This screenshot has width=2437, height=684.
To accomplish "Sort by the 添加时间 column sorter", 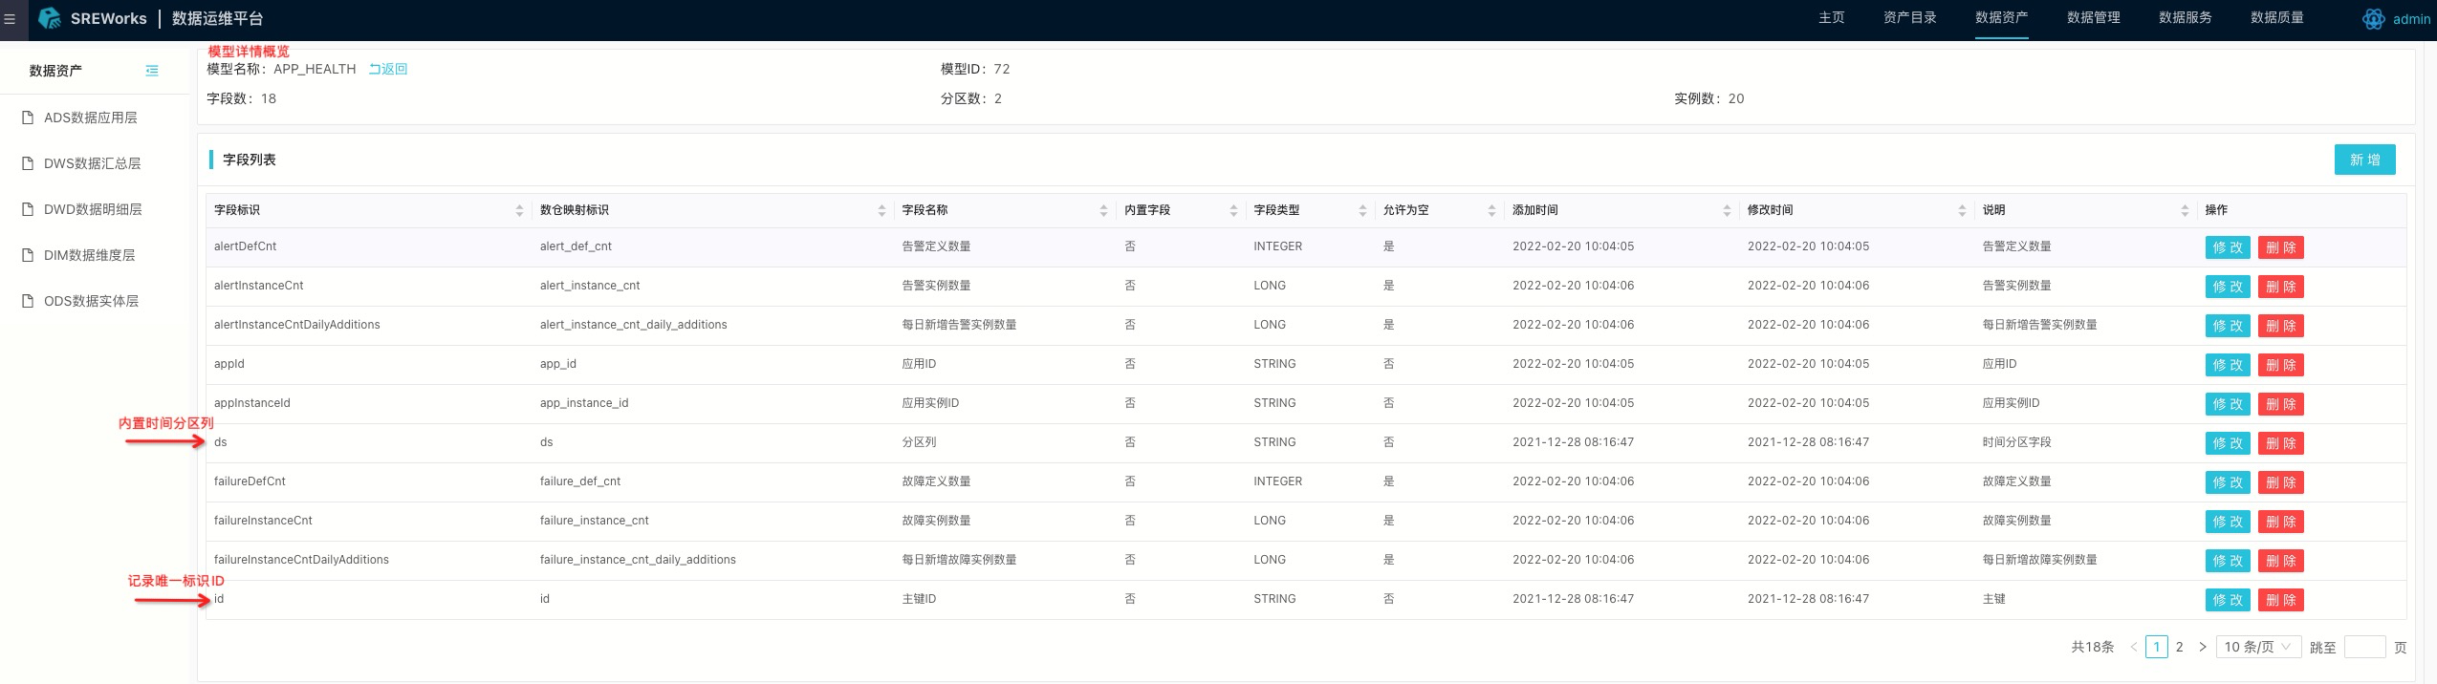I will pyautogui.click(x=1727, y=210).
